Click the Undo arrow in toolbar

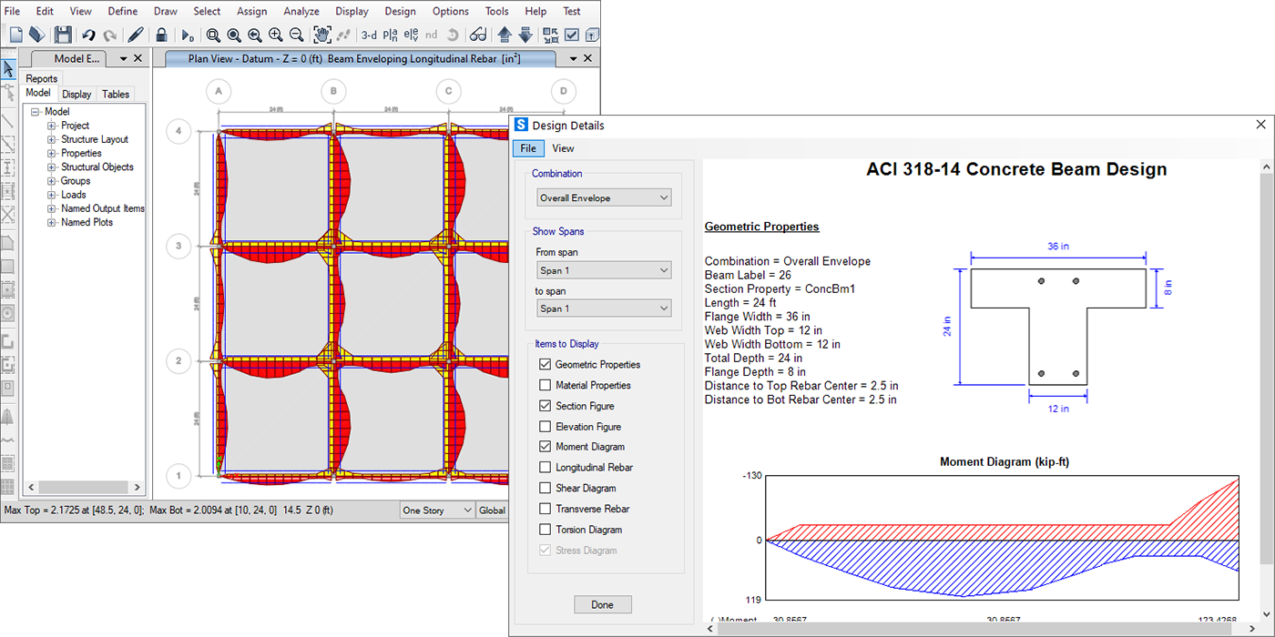88,35
